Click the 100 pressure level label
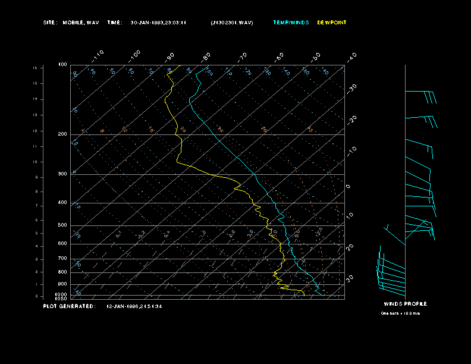Image resolution: width=471 pixels, height=364 pixels. pos(62,65)
